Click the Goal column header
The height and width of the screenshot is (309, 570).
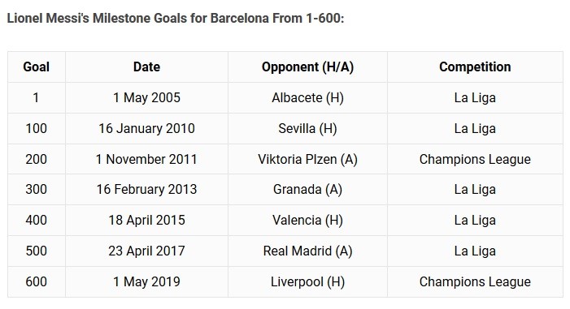[x=37, y=67]
